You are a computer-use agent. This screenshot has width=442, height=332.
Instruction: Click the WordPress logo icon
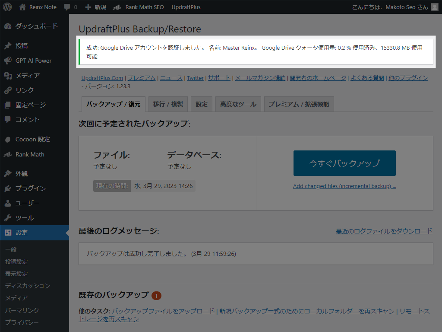tap(7, 7)
